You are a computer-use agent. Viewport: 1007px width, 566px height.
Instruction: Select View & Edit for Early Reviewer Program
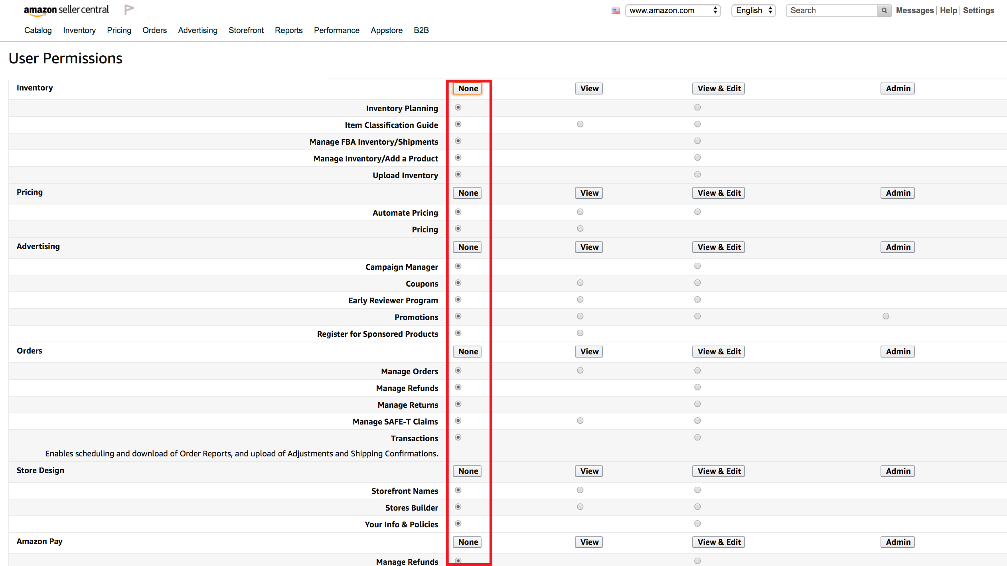tap(697, 299)
